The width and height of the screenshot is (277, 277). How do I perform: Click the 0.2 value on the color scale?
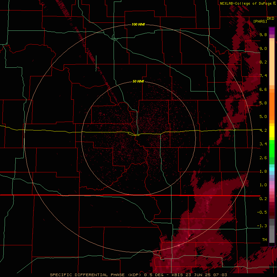click(263, 199)
